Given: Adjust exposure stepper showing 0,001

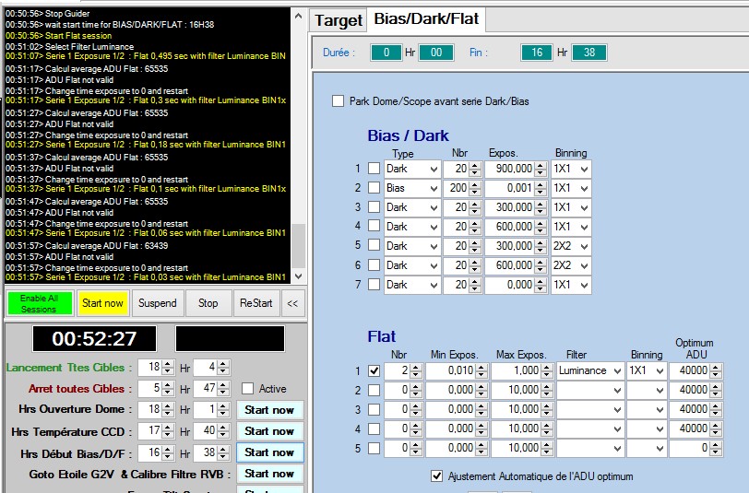Looking at the screenshot, I should tap(541, 188).
